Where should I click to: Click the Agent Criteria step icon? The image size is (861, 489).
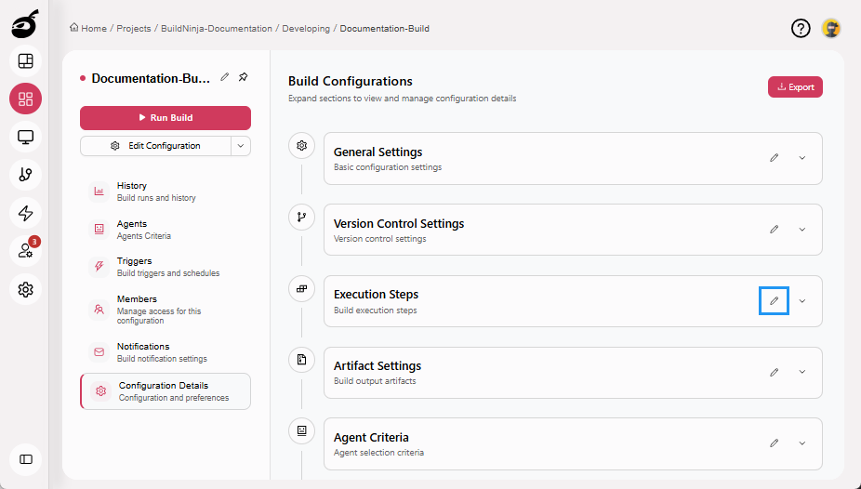click(301, 430)
